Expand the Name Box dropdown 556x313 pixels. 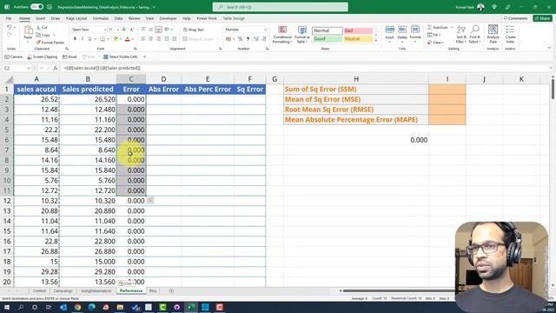click(x=28, y=68)
